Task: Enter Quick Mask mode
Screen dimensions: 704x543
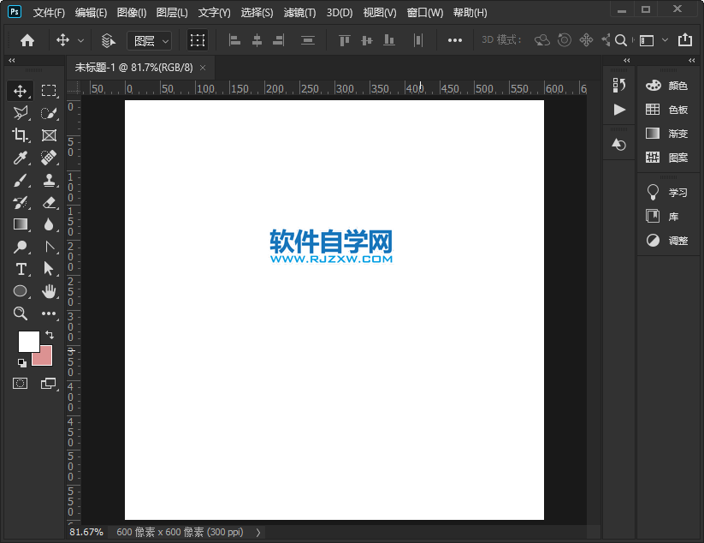Action: 21,384
